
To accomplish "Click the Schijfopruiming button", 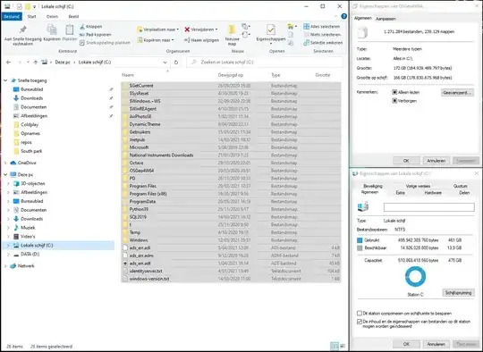I will [458, 293].
